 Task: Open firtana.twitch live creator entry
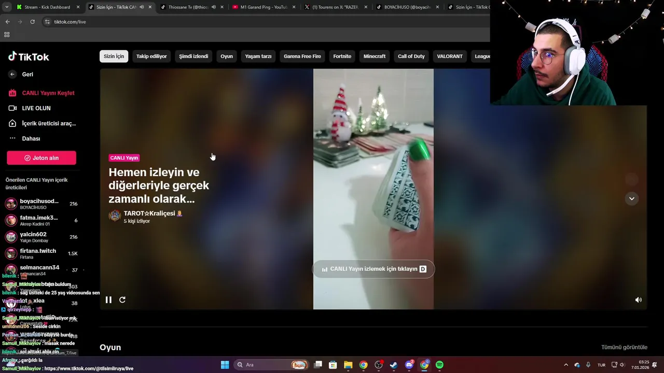point(41,253)
